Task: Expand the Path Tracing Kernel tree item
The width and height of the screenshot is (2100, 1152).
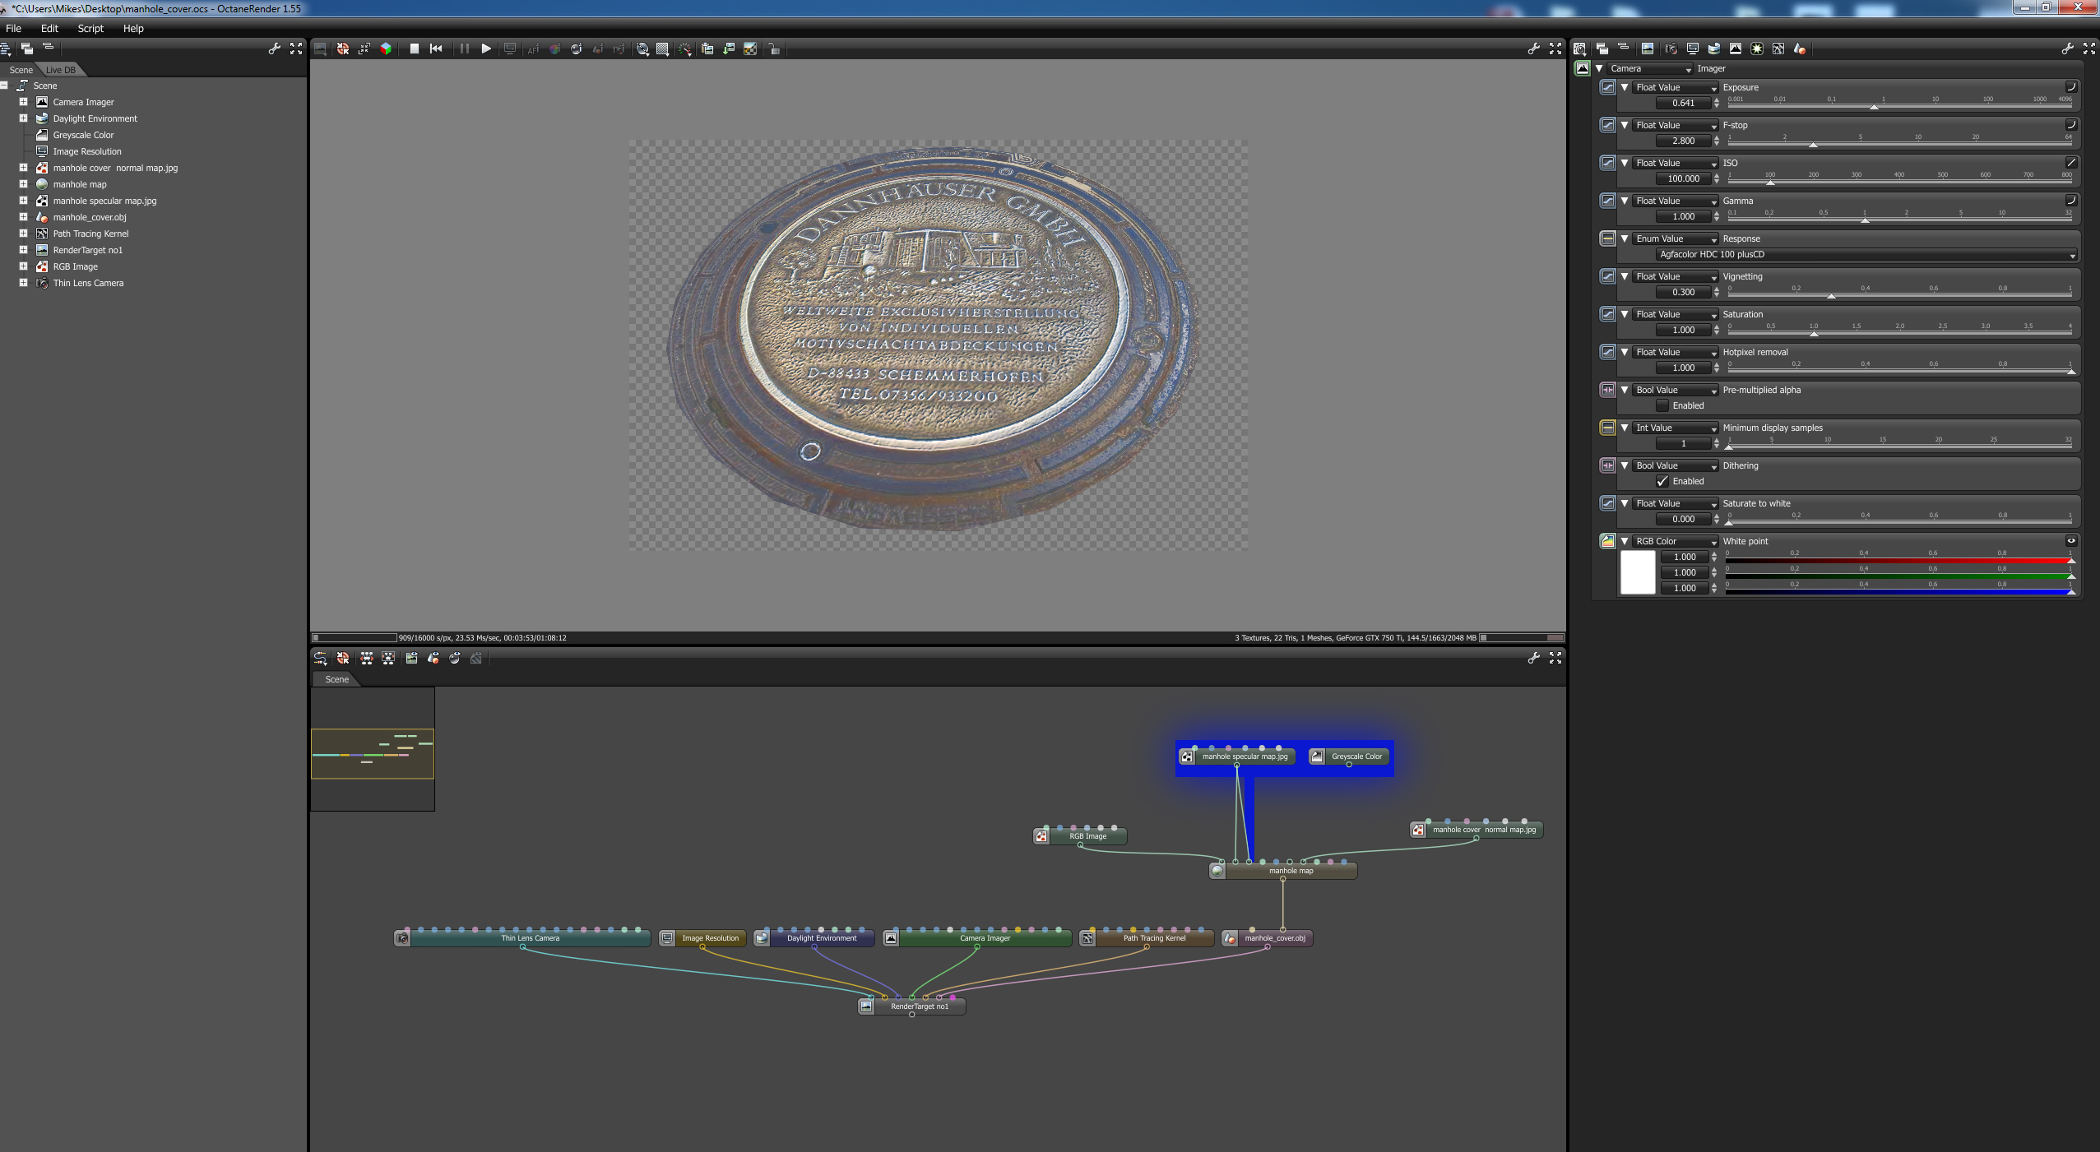Action: tap(24, 234)
